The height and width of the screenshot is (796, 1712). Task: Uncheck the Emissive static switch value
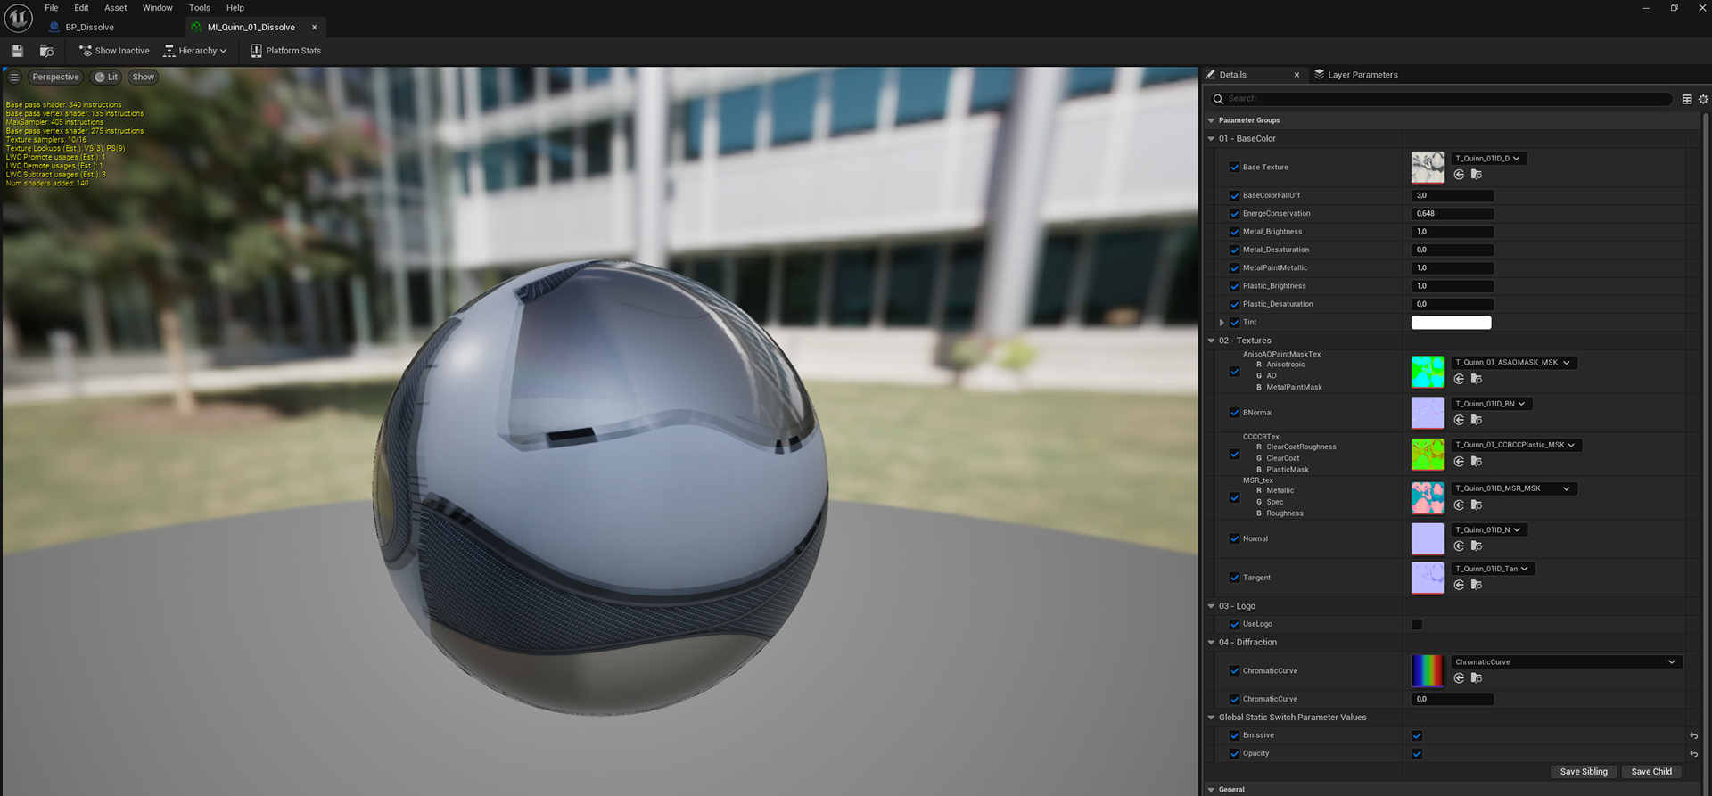(1417, 736)
